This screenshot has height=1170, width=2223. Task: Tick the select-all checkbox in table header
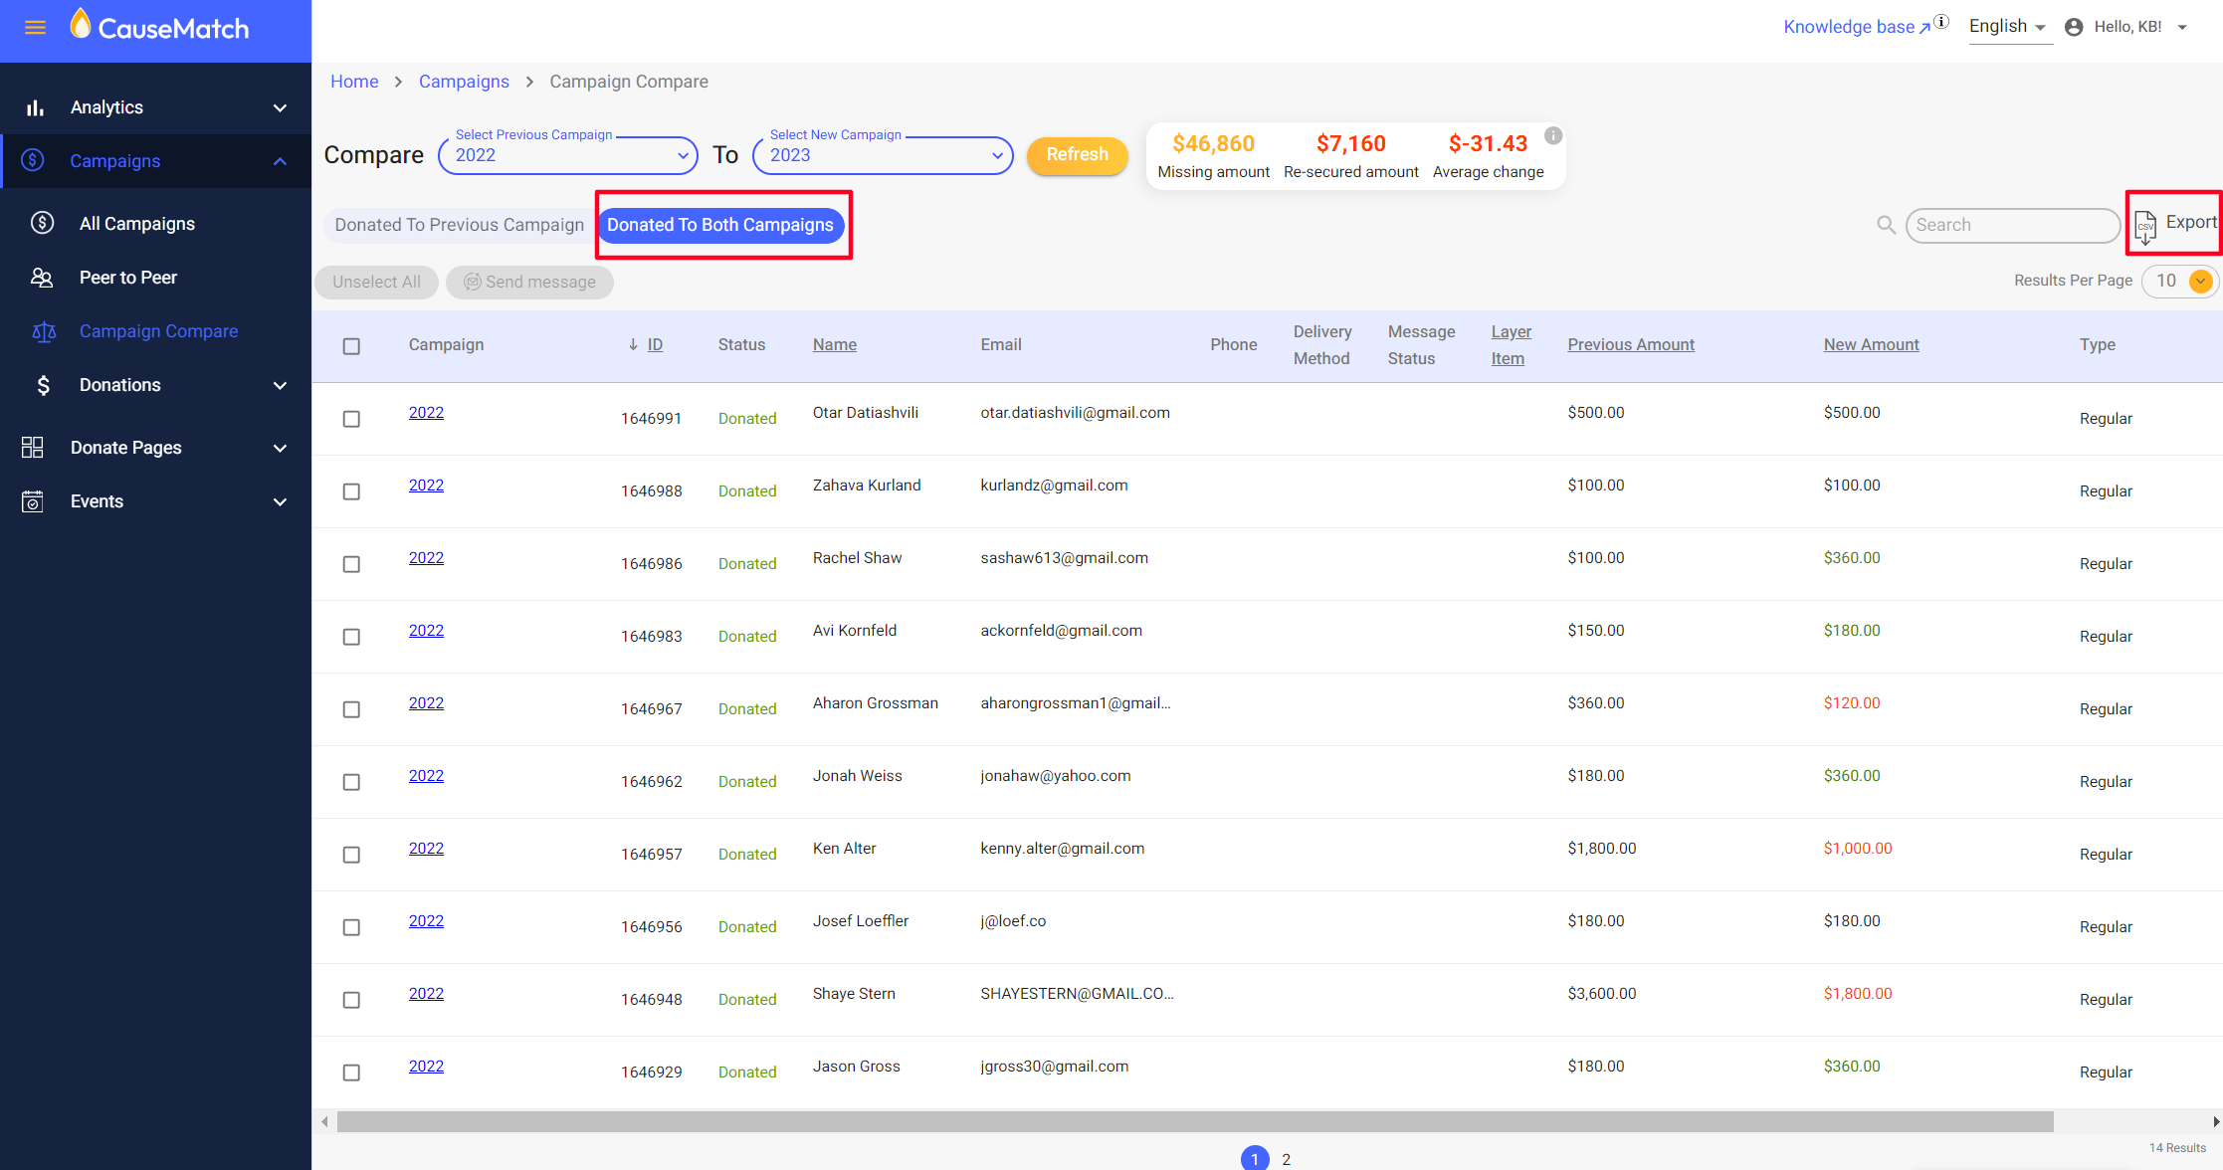[x=351, y=346]
